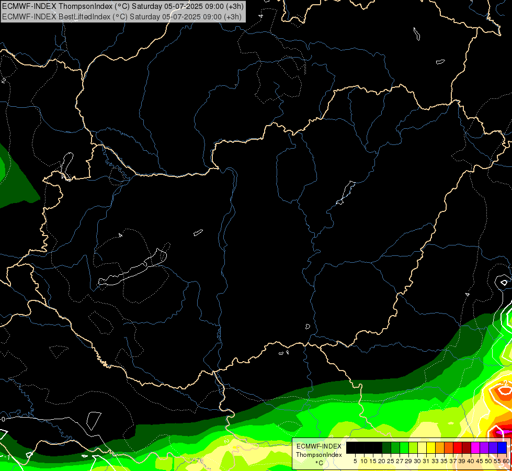The image size is (512, 471).
Task: Select the black 15–20 legend swatch
Action: point(378,447)
